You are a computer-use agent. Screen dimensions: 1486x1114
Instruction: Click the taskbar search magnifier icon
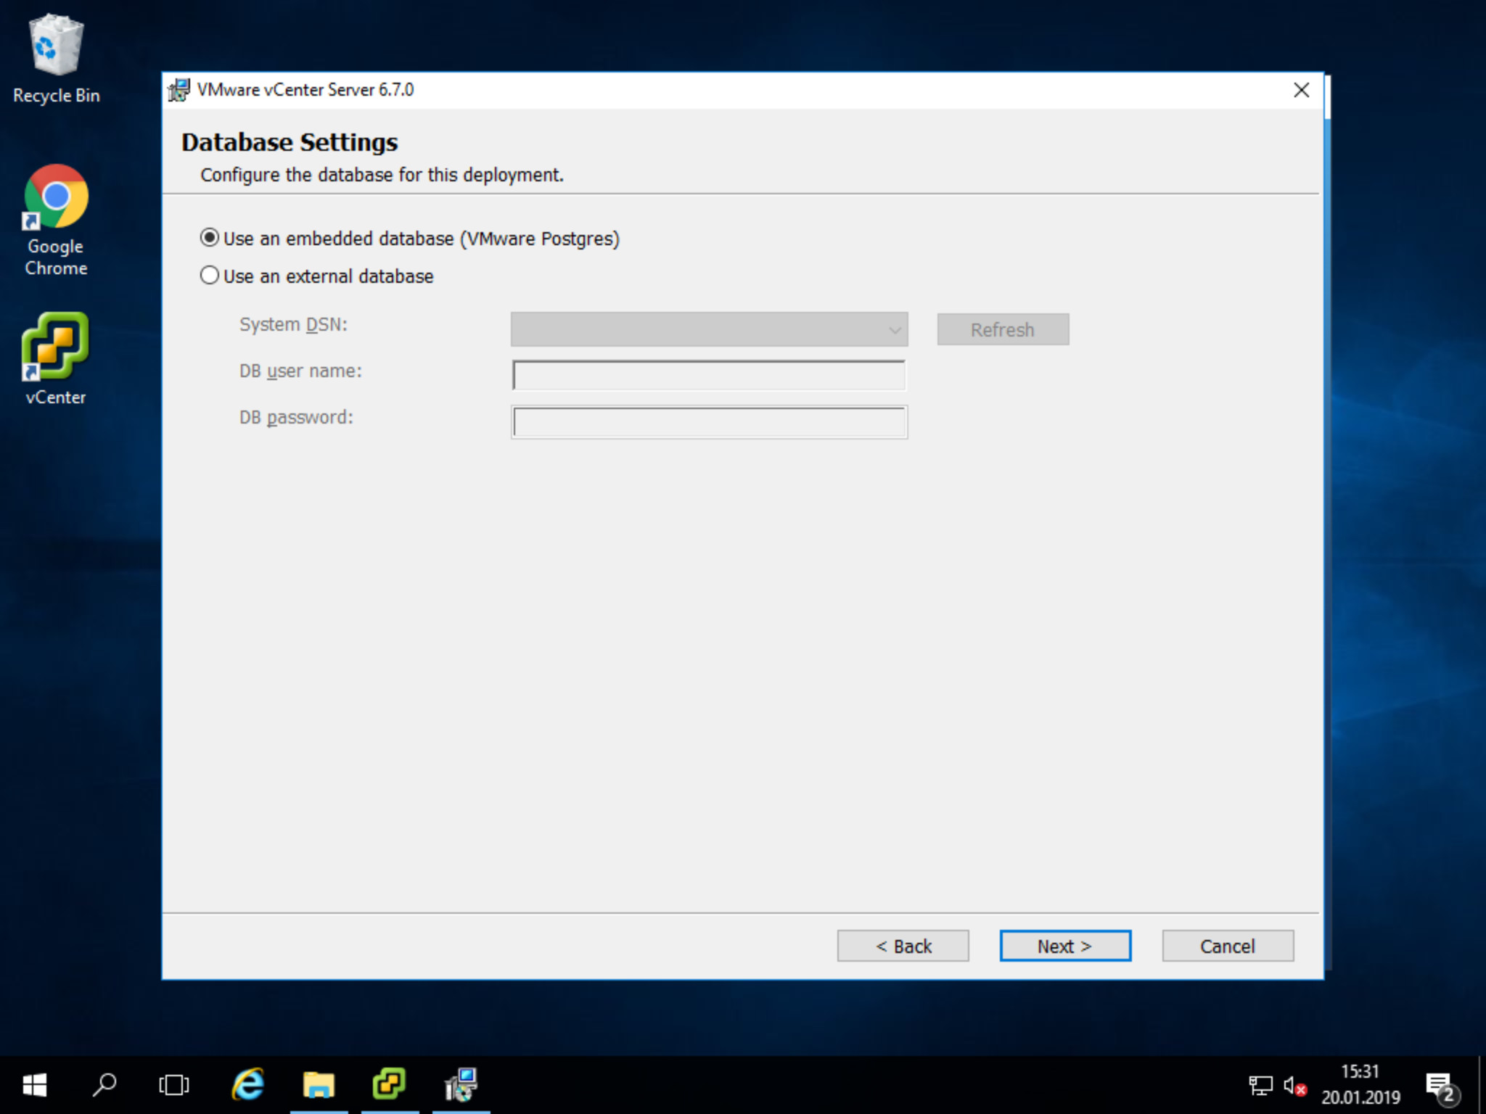click(104, 1085)
